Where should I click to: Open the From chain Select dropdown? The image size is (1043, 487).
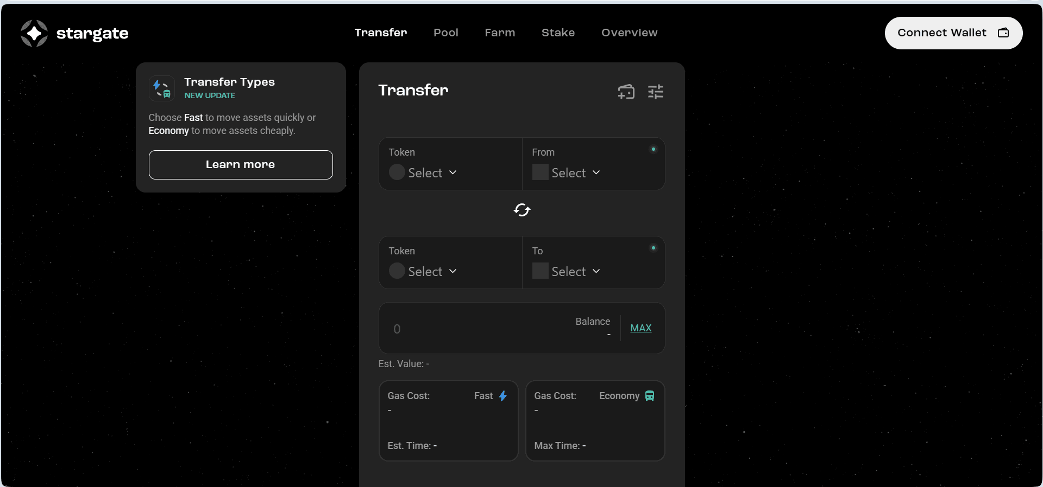(567, 172)
